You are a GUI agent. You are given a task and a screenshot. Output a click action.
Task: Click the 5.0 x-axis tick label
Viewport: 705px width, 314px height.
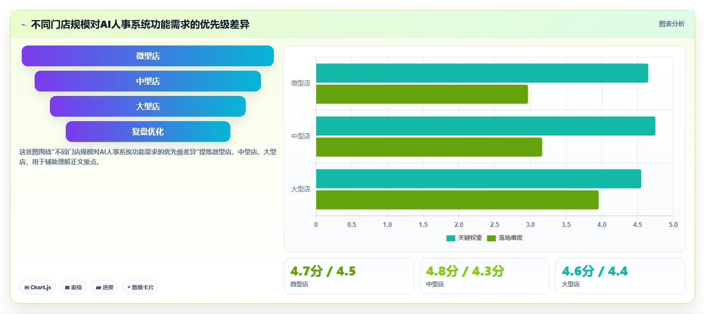673,224
